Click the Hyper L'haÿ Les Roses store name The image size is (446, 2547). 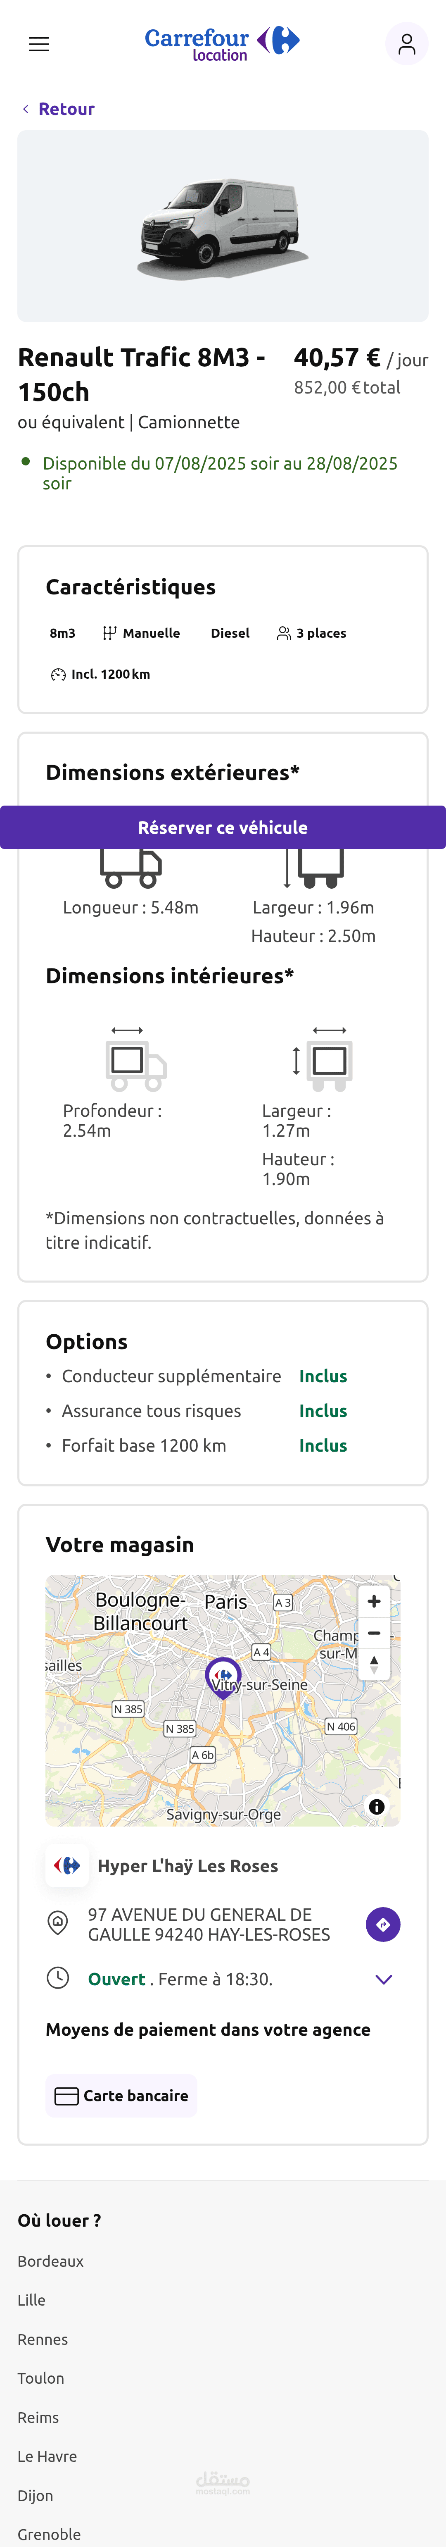[188, 1866]
